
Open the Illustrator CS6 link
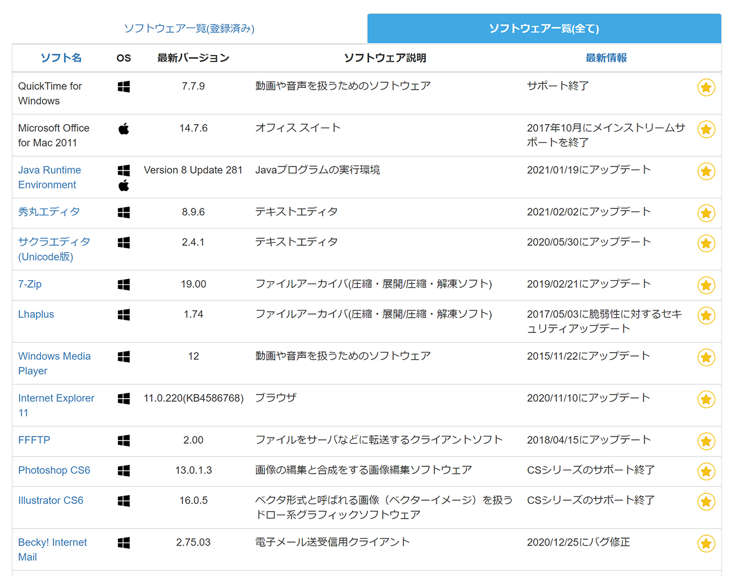[x=51, y=501]
